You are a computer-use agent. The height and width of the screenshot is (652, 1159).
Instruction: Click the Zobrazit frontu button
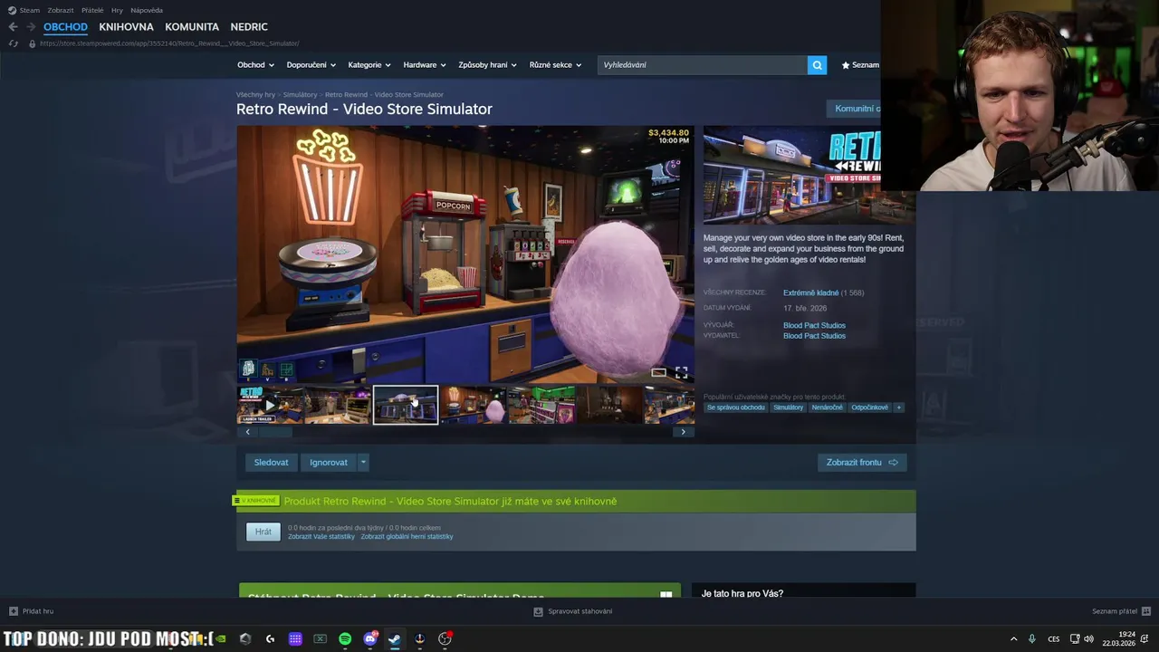[x=862, y=462]
